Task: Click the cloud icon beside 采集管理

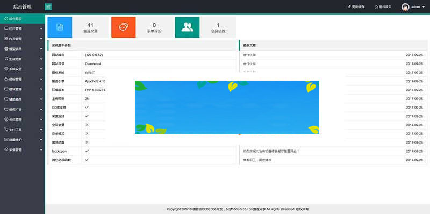Action: tap(6, 150)
